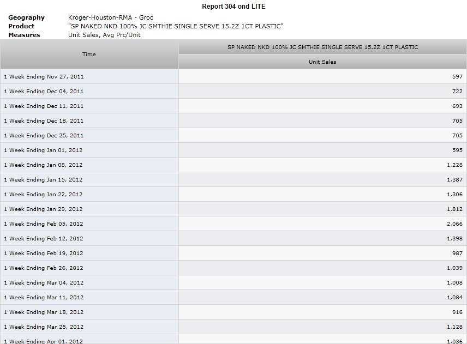Click unit sales value 1,008
467x344 pixels.
click(x=455, y=283)
